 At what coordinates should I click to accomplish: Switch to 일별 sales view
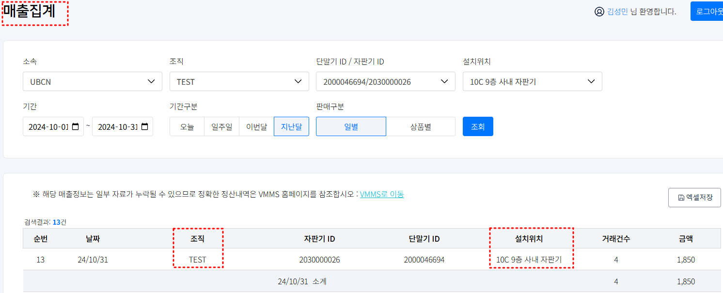(351, 126)
